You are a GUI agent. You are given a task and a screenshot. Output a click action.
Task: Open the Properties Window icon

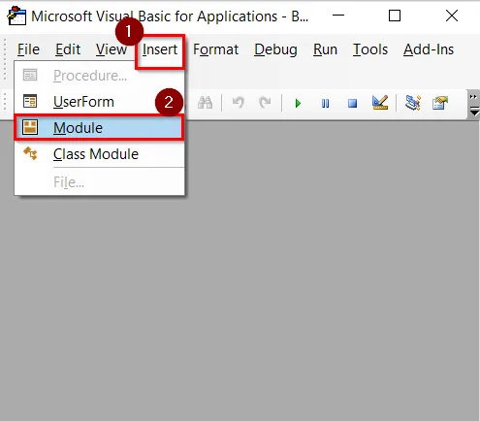[440, 103]
